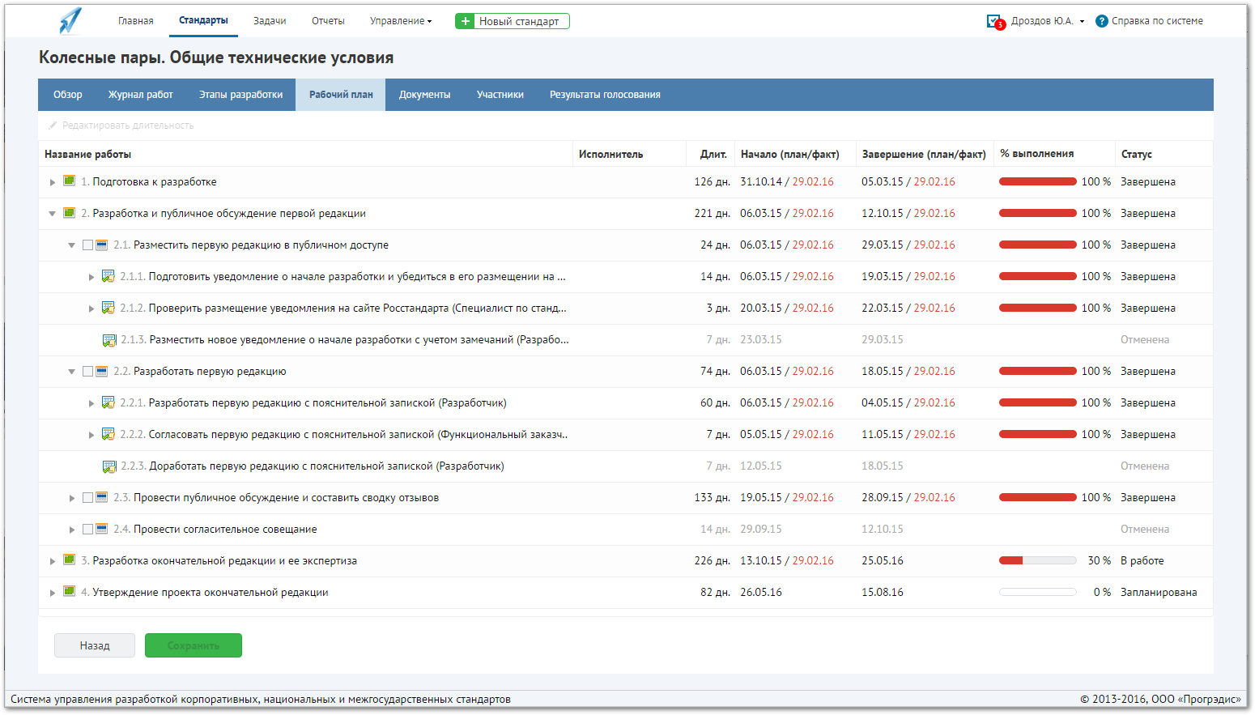
Task: Click the rocket logo icon
Action: [70, 20]
